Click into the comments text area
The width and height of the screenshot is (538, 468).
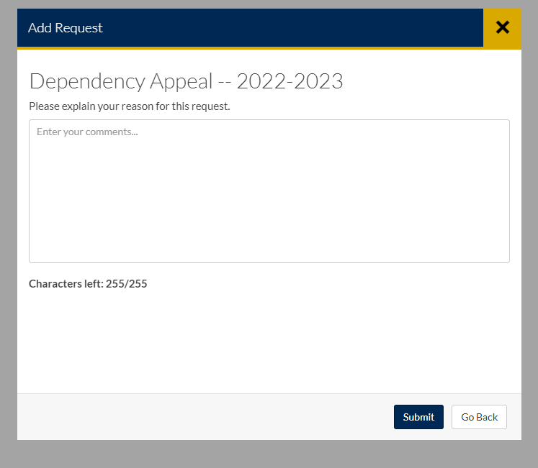pos(269,191)
